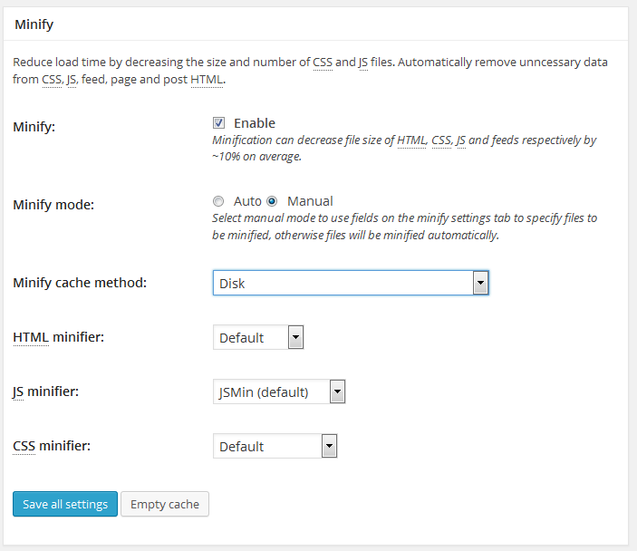Click the Empty cache button
This screenshot has width=637, height=551.
pos(165,504)
